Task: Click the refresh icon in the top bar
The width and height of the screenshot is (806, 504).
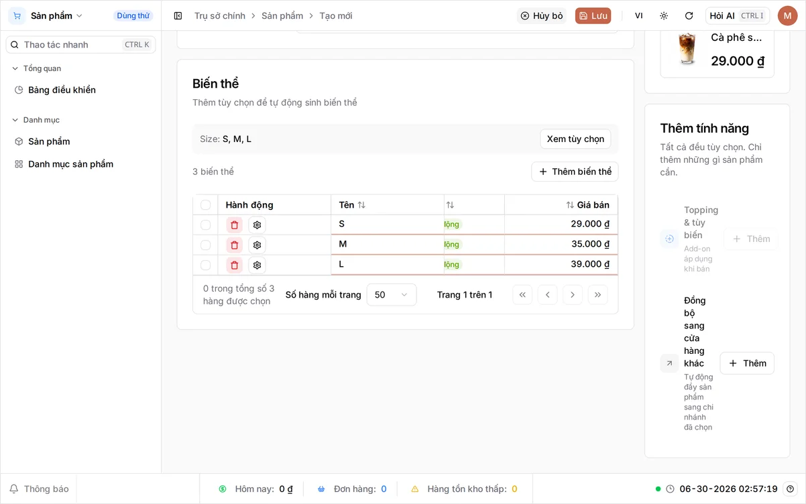Action: [689, 15]
